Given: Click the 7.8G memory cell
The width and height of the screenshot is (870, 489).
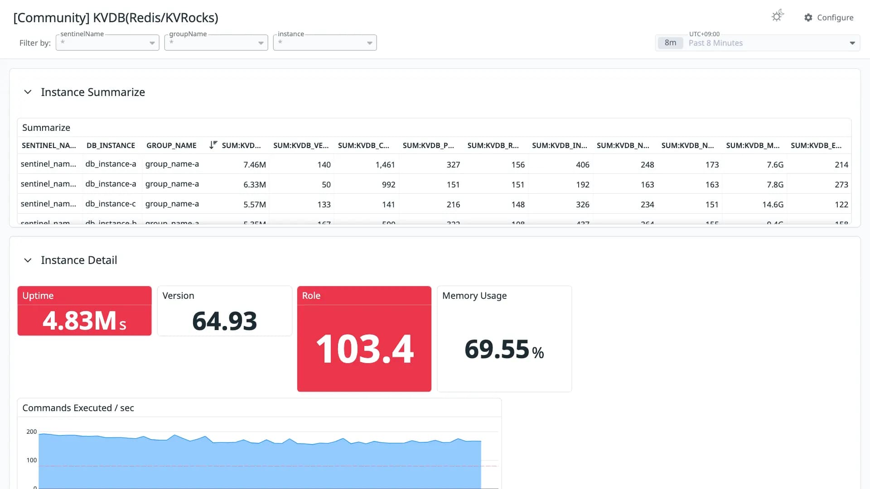Looking at the screenshot, I should tap(775, 185).
